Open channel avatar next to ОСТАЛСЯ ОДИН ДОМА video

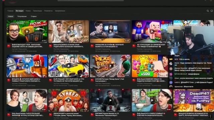pyautogui.click(x=9, y=80)
